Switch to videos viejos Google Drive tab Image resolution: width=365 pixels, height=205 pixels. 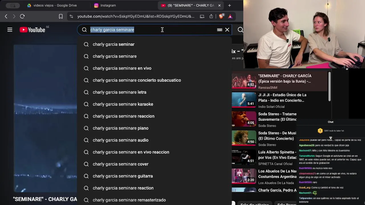point(52,5)
